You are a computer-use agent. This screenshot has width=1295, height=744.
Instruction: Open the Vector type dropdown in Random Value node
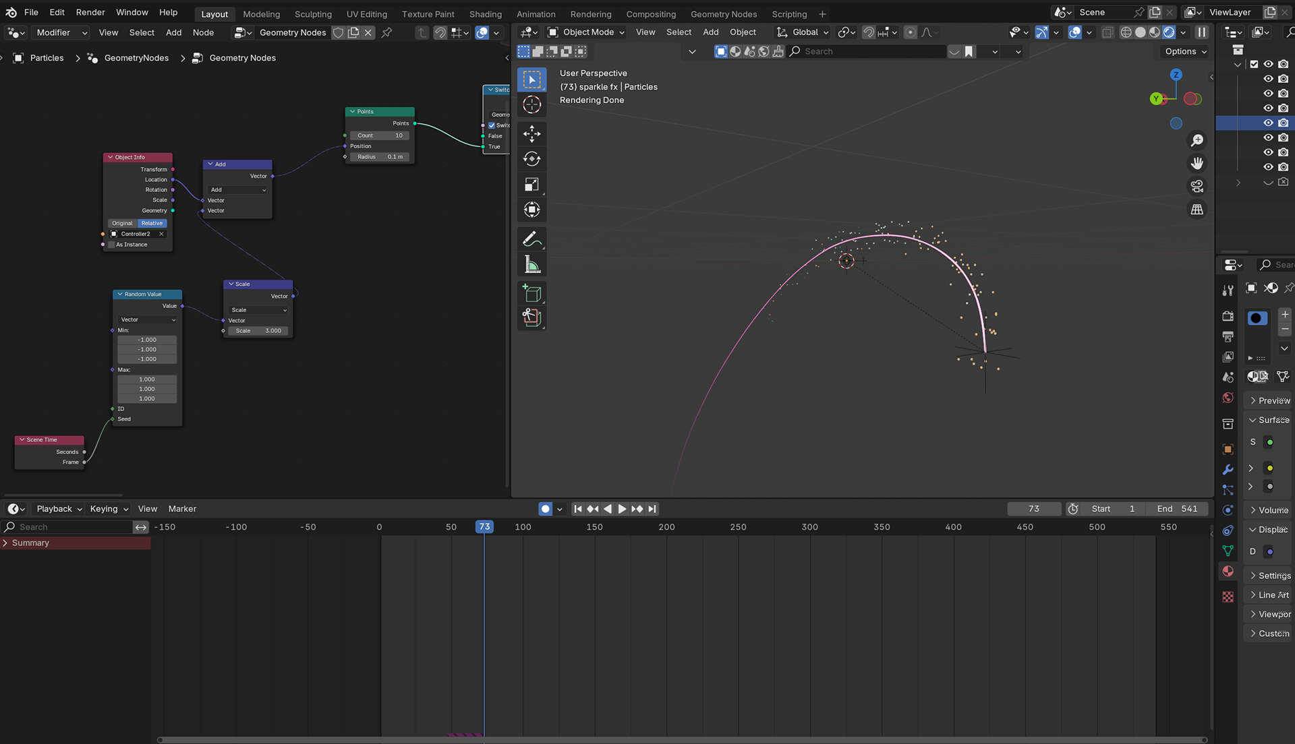146,319
